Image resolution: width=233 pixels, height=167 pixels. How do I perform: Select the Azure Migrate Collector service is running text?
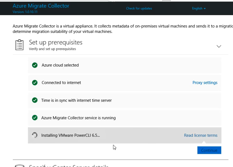(79, 118)
